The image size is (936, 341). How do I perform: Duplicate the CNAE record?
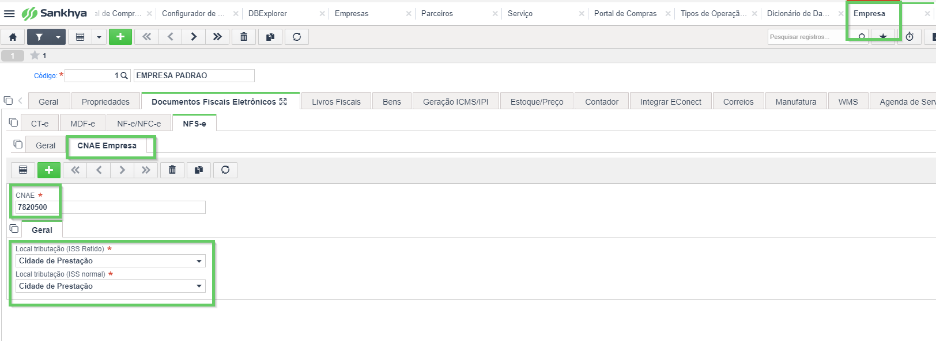click(199, 170)
